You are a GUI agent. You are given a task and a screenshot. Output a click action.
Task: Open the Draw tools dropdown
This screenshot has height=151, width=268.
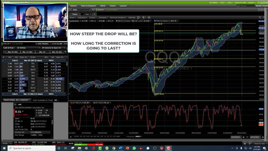[72, 18]
